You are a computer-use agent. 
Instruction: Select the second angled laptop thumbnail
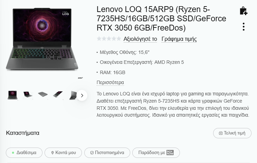pyautogui.click(x=28, y=95)
